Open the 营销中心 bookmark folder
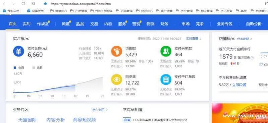This screenshot has height=123, width=268. pos(59,11)
